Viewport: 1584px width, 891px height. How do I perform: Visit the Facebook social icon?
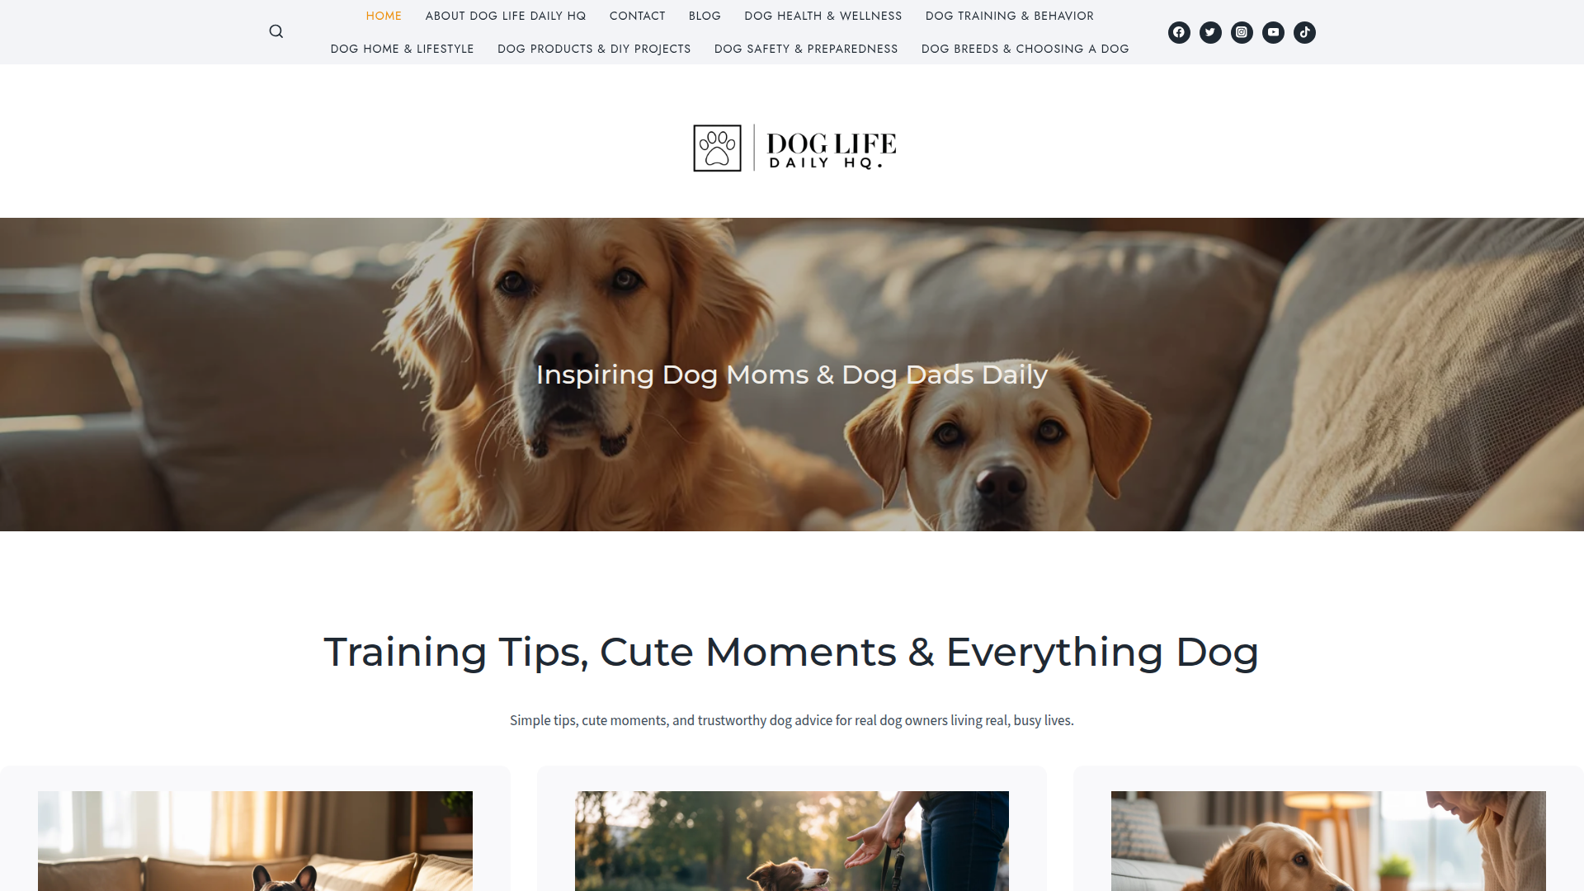tap(1179, 32)
